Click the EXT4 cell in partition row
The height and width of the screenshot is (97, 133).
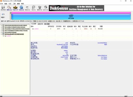pos(59,29)
